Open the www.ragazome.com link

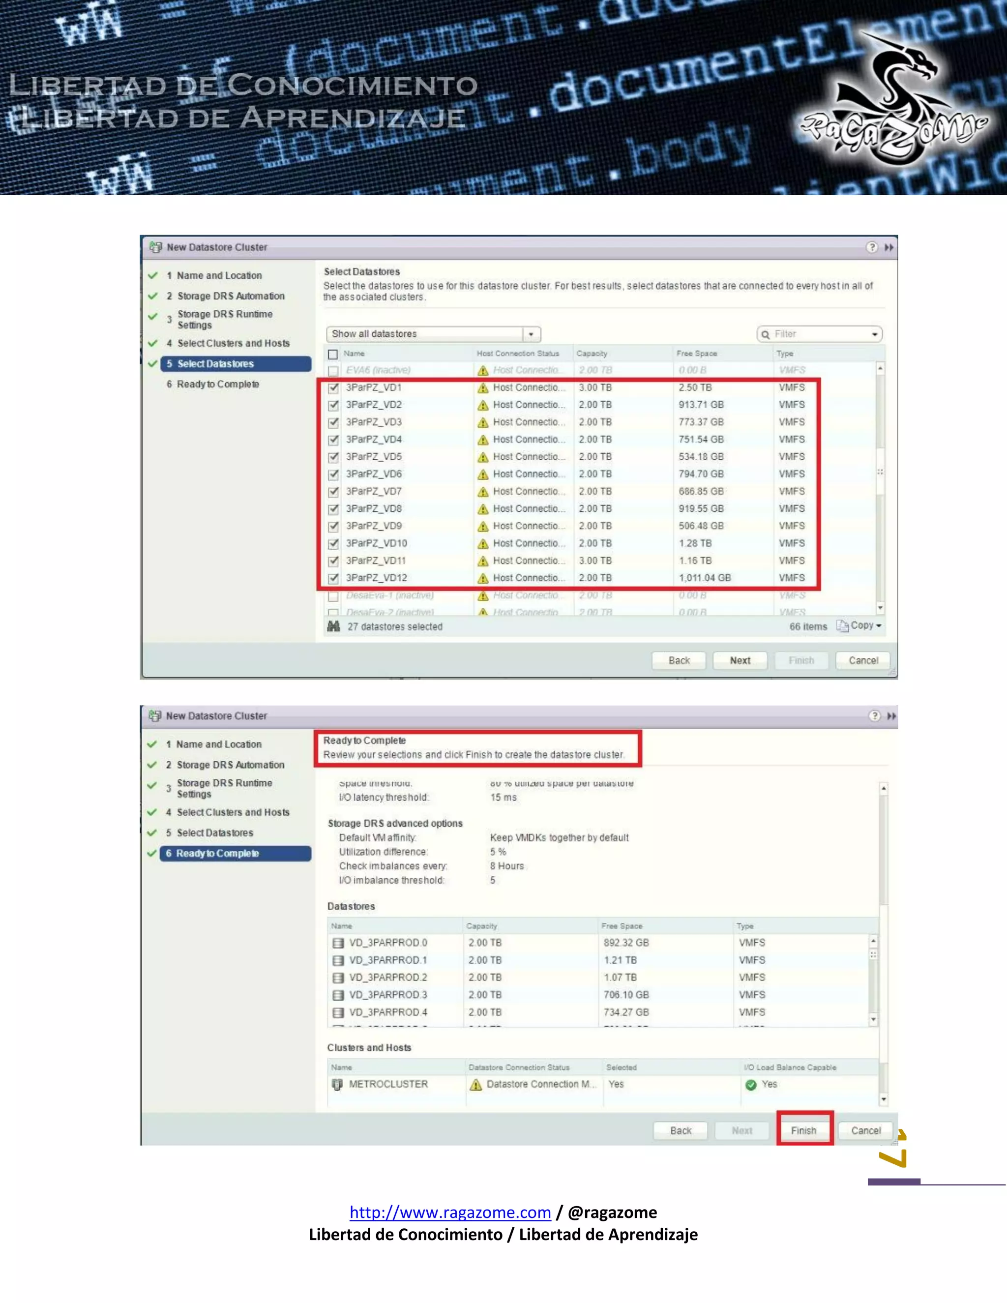(x=450, y=1213)
